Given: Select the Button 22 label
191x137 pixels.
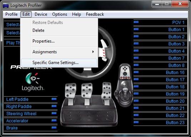Looking at the screenshot, I should pyautogui.click(x=175, y=116).
